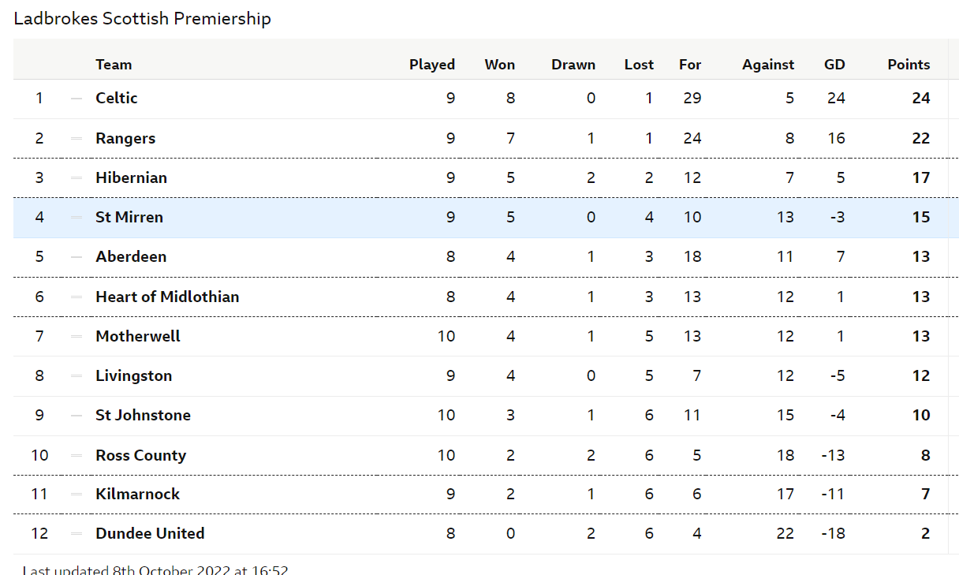Click the no-movement icon beside Celtic
This screenshot has height=575, width=959.
pyautogui.click(x=76, y=99)
